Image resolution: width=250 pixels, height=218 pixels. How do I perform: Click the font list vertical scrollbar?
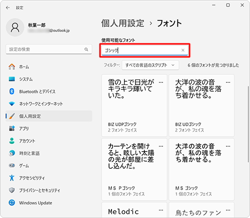click(x=248, y=124)
